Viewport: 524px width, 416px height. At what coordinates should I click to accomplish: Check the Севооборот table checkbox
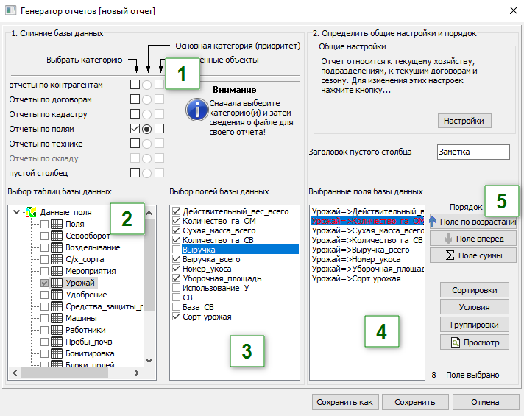[44, 236]
